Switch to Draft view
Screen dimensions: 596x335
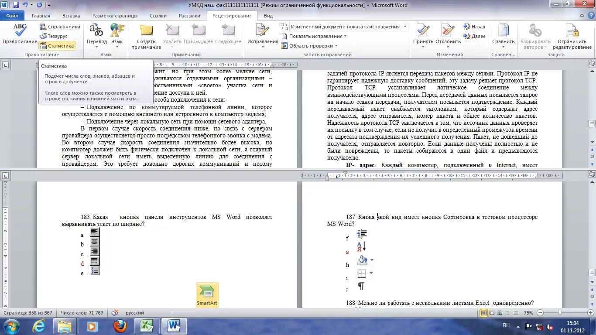point(516,313)
